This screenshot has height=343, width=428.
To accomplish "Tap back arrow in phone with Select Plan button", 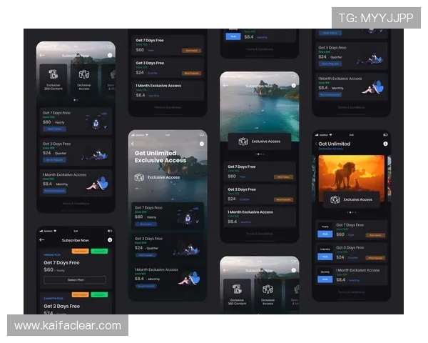I will point(42,240).
